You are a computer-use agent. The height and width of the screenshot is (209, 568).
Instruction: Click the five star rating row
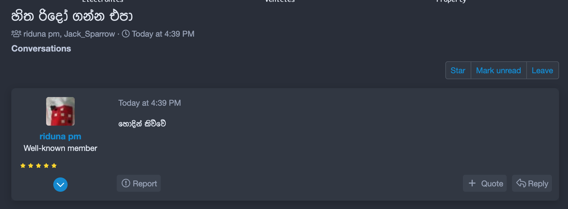coord(38,166)
